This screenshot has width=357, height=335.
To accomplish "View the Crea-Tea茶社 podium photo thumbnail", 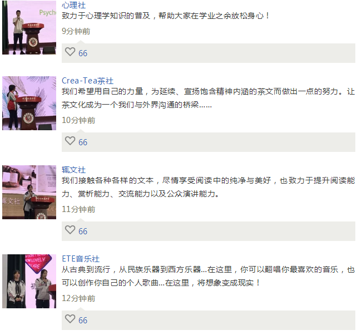I will 29,104.
